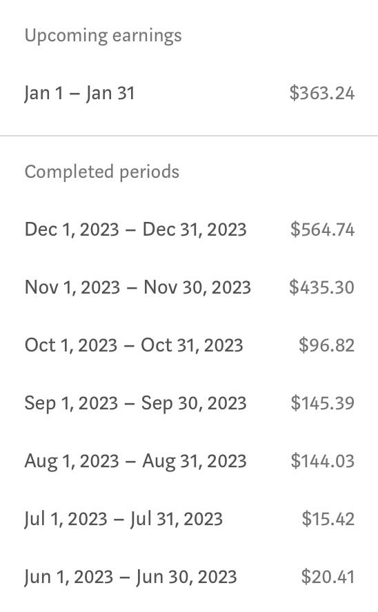Open the Nov 1, 2023 – Nov 30, 2023 period
Image resolution: width=378 pixels, height=612 pixels.
click(189, 287)
